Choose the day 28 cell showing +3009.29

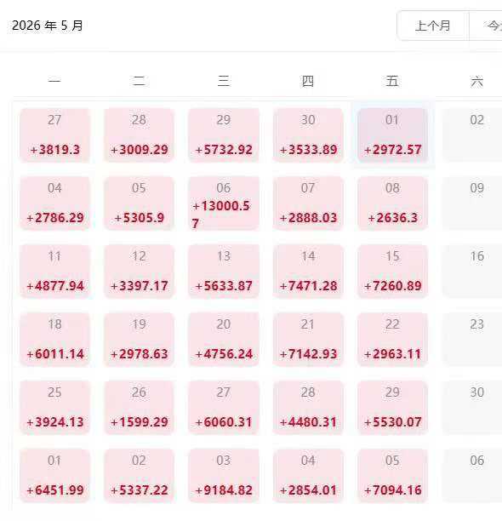[139, 135]
